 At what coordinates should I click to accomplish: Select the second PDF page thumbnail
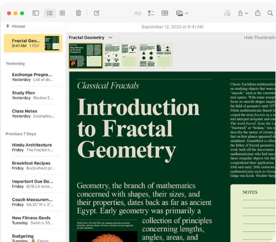click(121, 55)
